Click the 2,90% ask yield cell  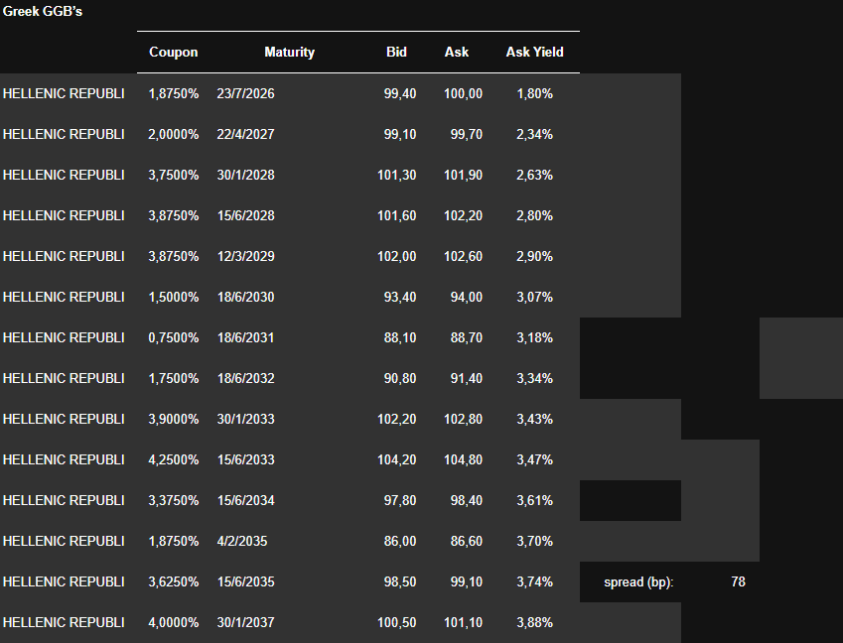pyautogui.click(x=534, y=256)
